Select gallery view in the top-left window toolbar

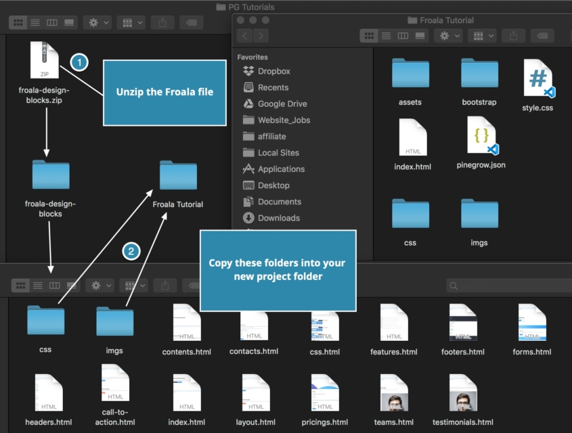coord(70,22)
